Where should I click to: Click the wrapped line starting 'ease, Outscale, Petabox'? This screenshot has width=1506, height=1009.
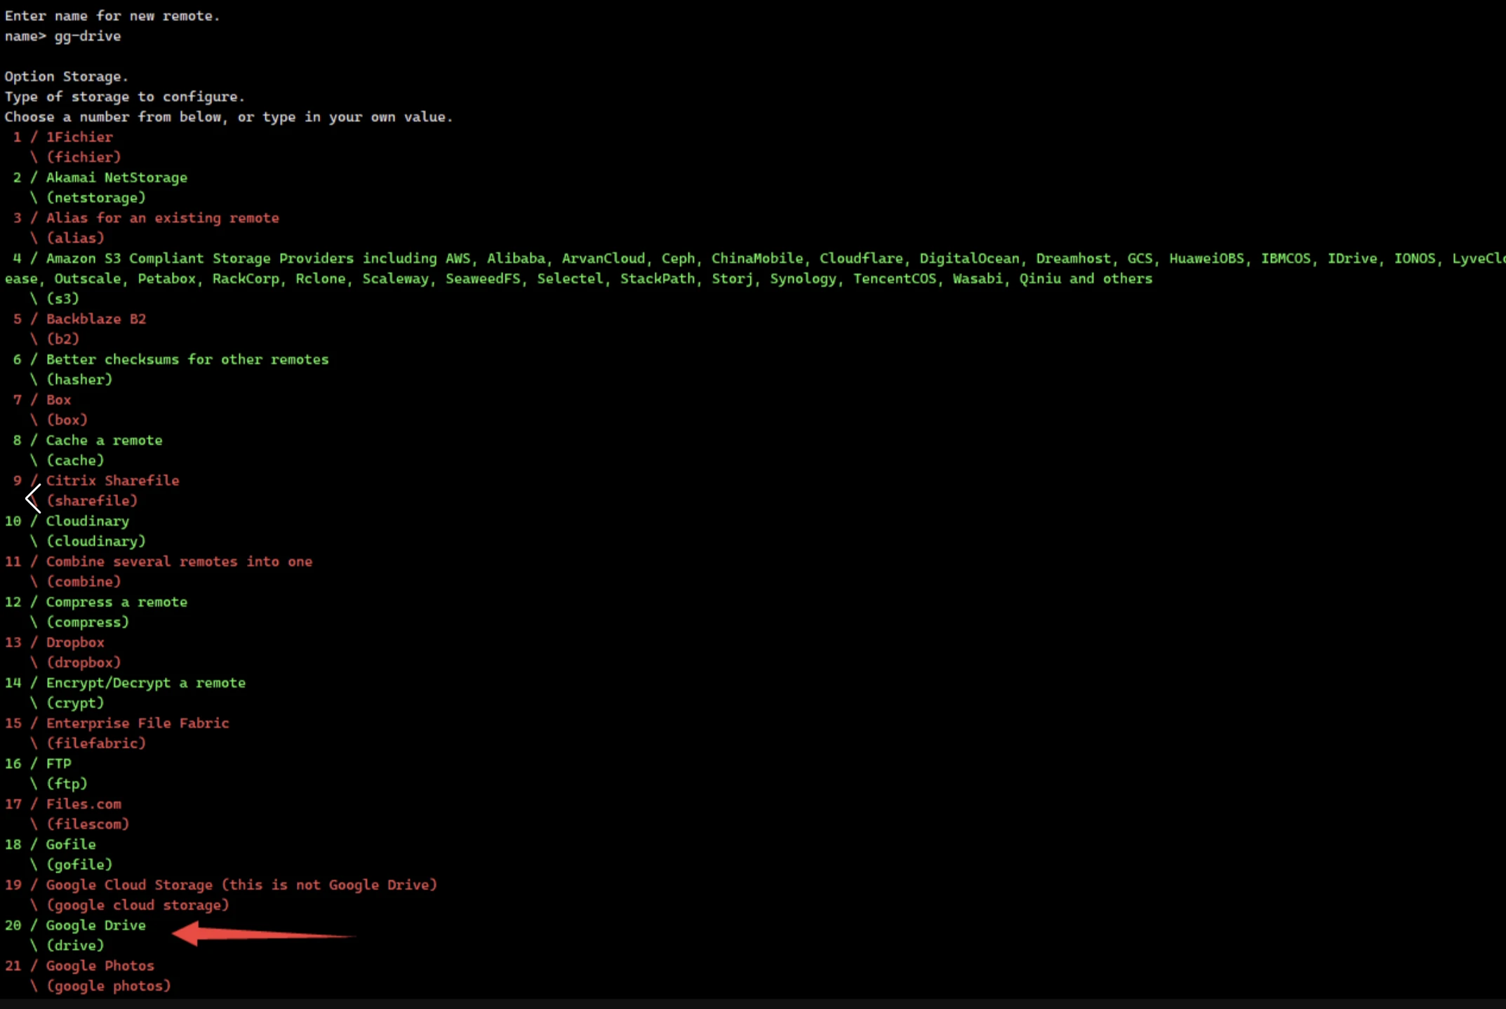coord(578,279)
